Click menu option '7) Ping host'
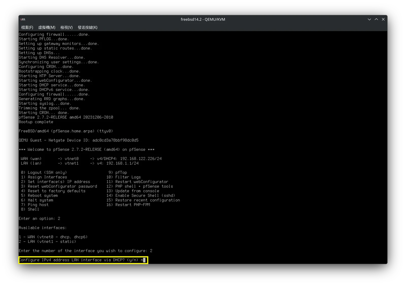Image resolution: width=406 pixels, height=286 pixels. click(x=35, y=205)
